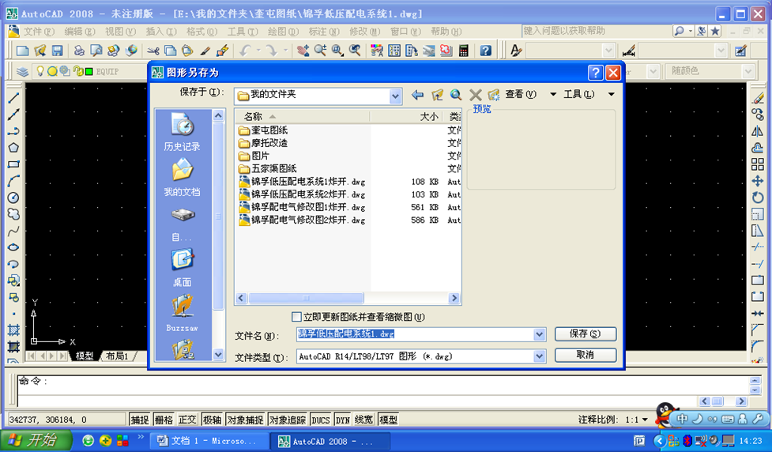The height and width of the screenshot is (452, 772).
Task: Open Buzzsaw shortcut in dialog sidebar
Action: (x=183, y=313)
